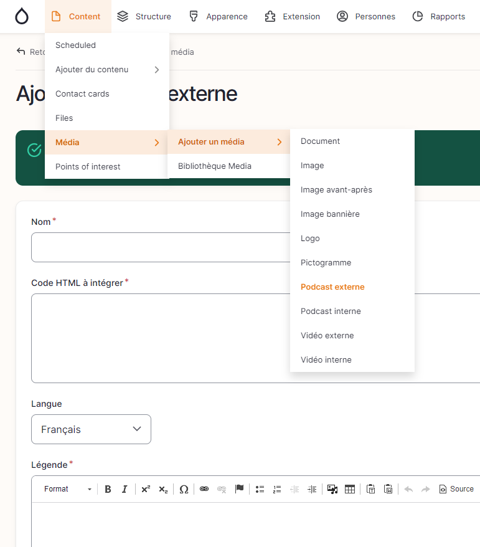Insert a bulleted list
The width and height of the screenshot is (480, 547).
pyautogui.click(x=260, y=489)
